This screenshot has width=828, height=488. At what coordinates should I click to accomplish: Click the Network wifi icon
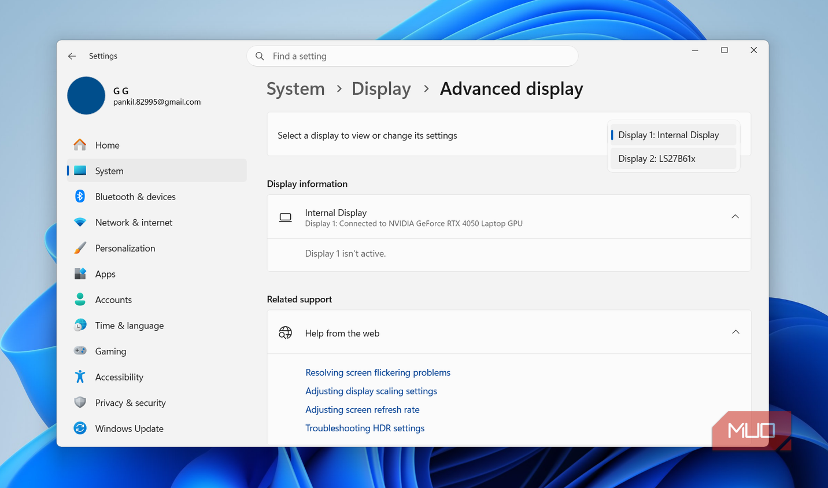coord(80,222)
